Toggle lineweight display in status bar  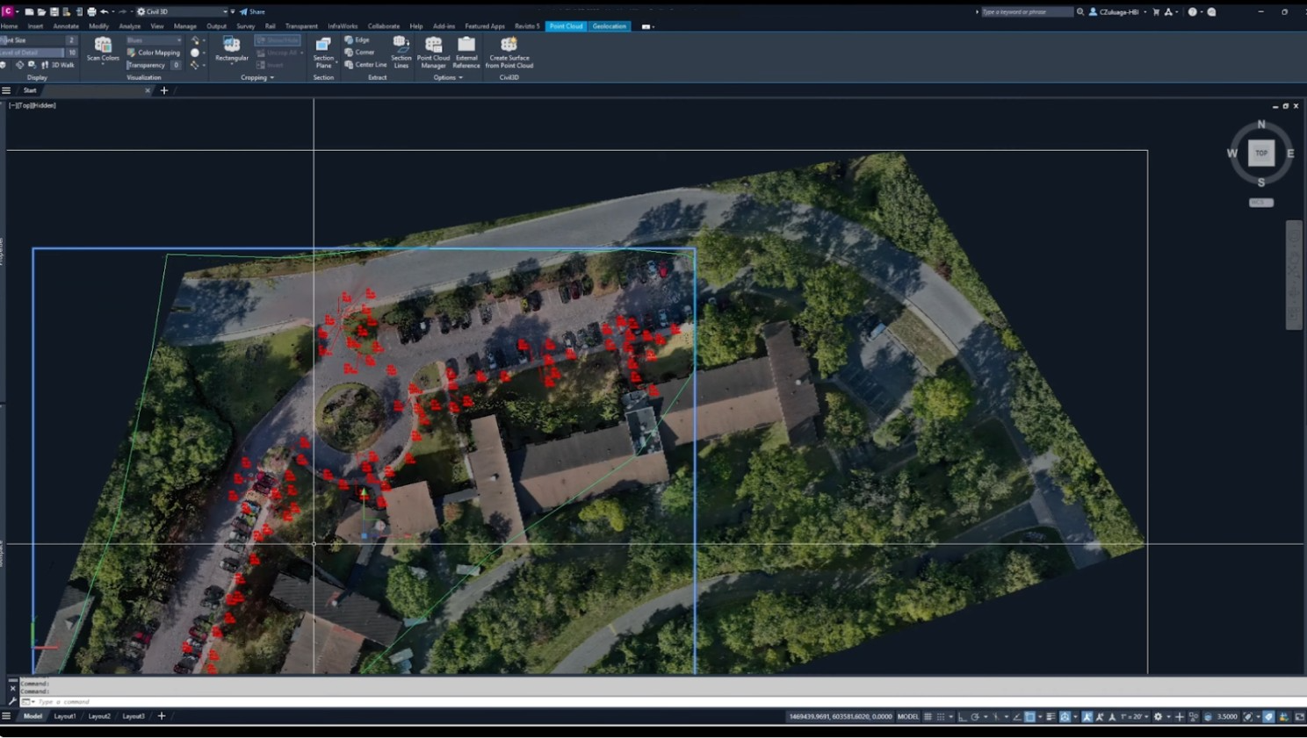pos(1051,717)
